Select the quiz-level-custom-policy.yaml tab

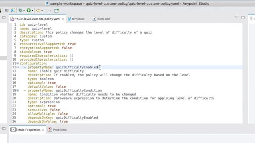coord(37,19)
